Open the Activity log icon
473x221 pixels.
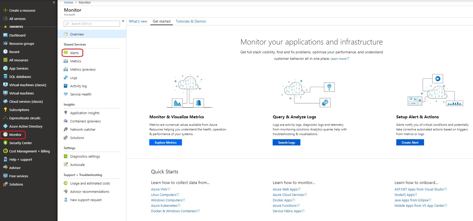(66, 86)
